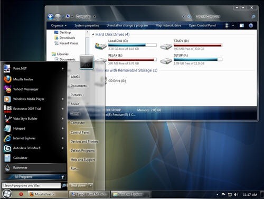
Task: Open Pictures from Start menu
Action: tap(76, 95)
